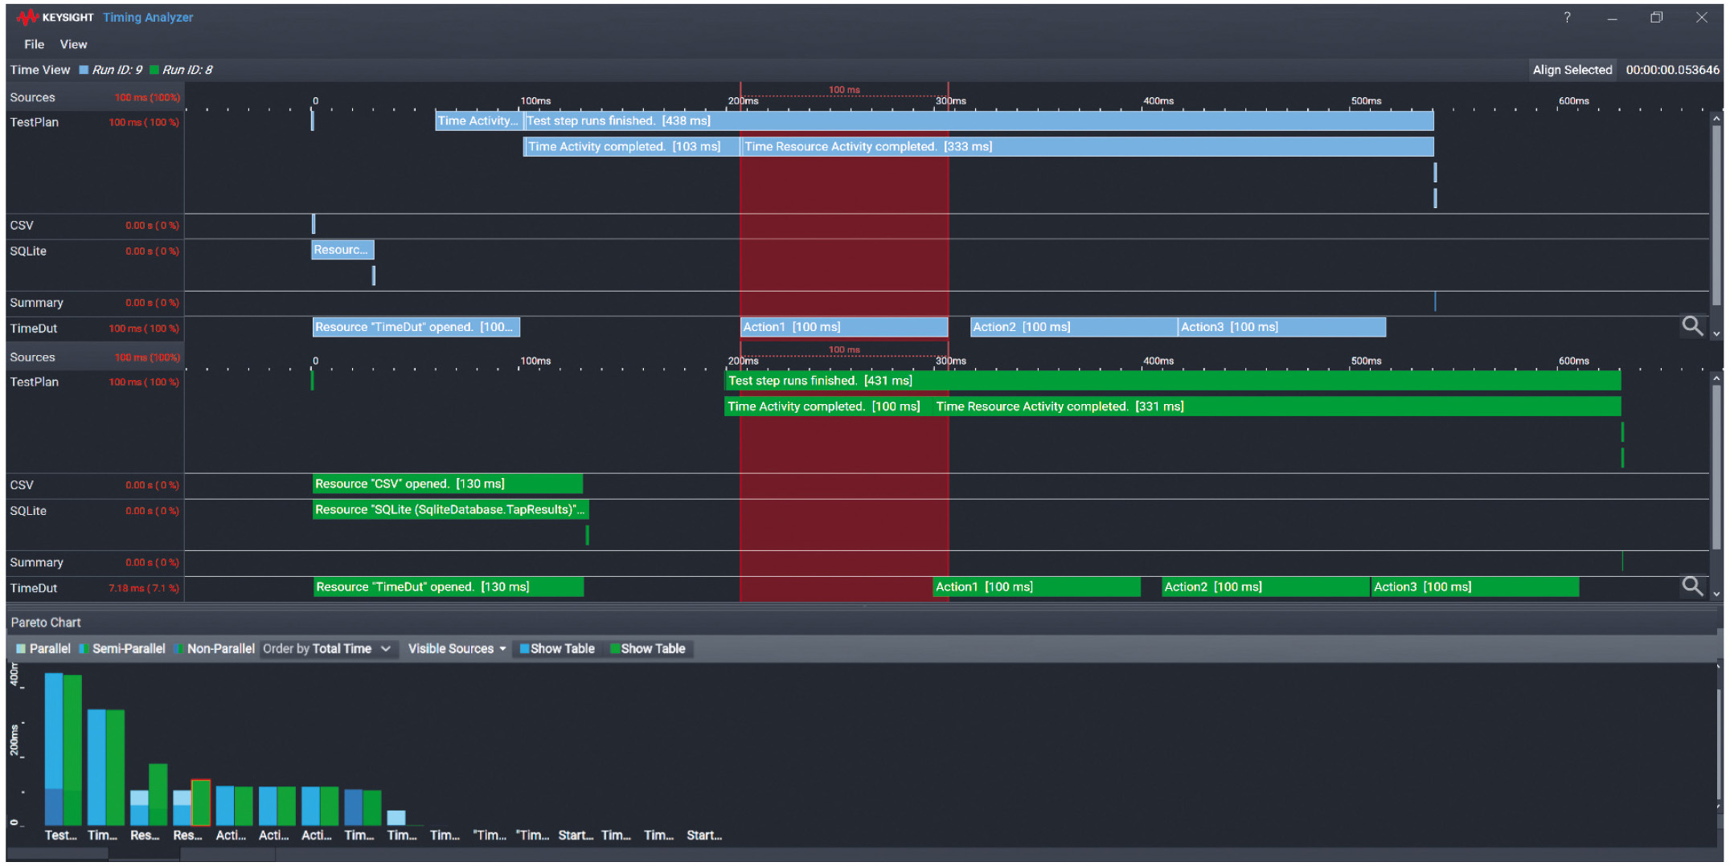Click the first Test... bar in Pareto chart

(54, 749)
